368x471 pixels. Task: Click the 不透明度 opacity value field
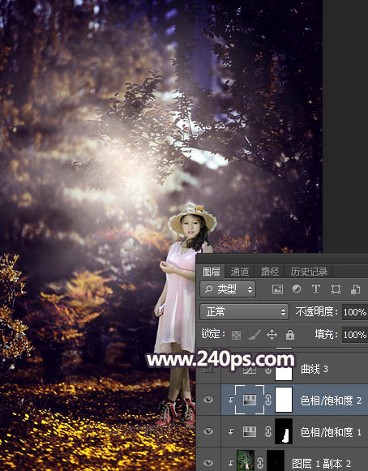point(355,312)
